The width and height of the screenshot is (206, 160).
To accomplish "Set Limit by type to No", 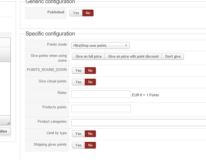I will tap(90, 134).
